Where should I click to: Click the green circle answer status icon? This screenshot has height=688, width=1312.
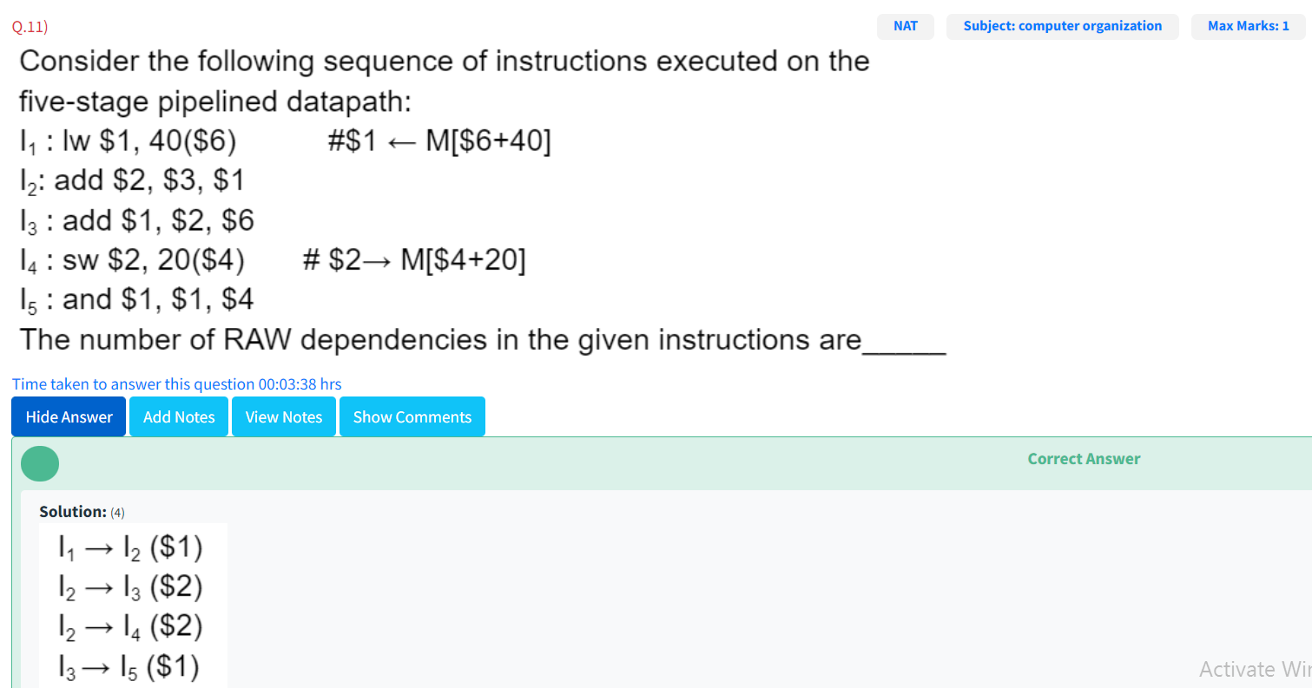tap(40, 463)
